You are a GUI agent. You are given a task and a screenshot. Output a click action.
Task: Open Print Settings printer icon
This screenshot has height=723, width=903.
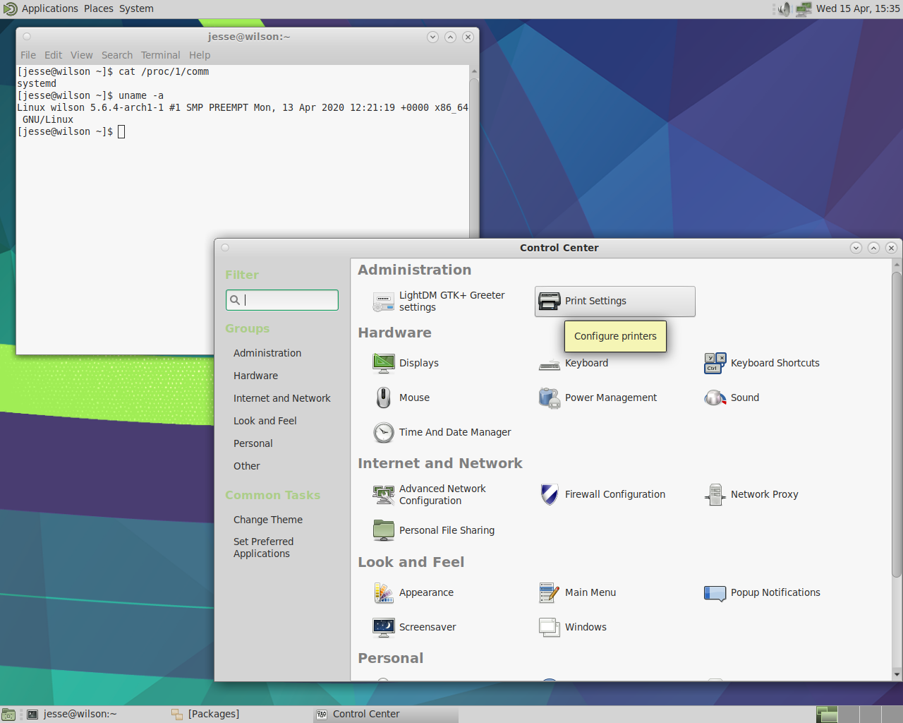[x=549, y=301]
